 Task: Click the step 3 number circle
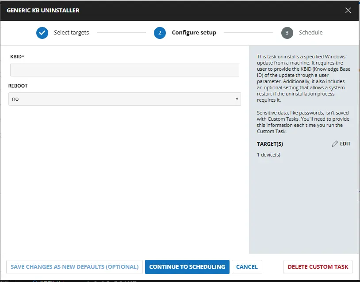coord(287,33)
